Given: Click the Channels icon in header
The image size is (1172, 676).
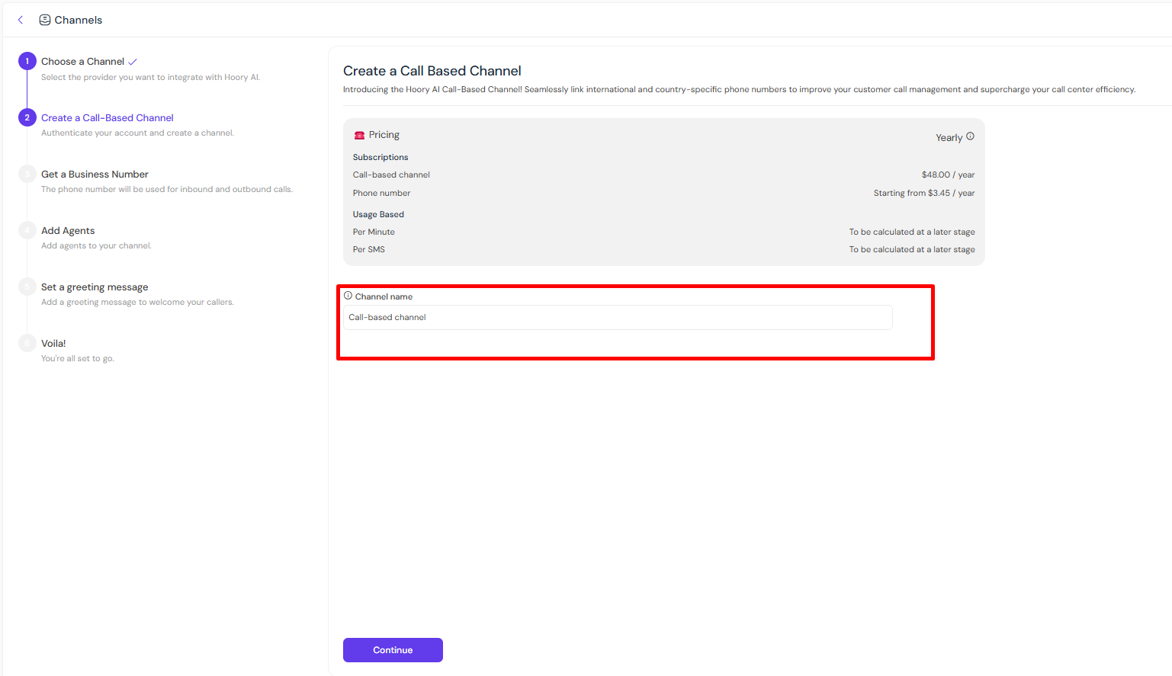Looking at the screenshot, I should click(x=45, y=20).
